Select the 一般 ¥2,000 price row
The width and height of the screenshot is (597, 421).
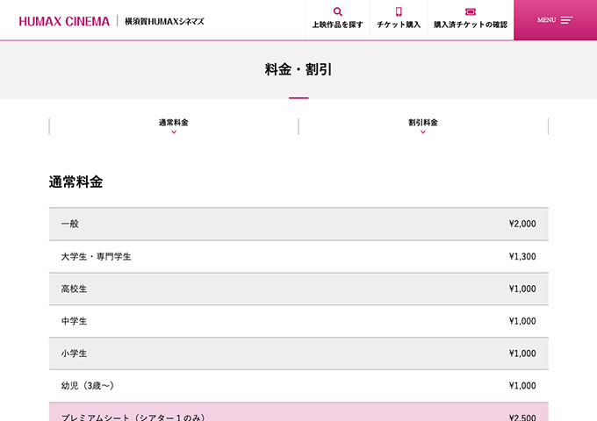click(x=298, y=224)
